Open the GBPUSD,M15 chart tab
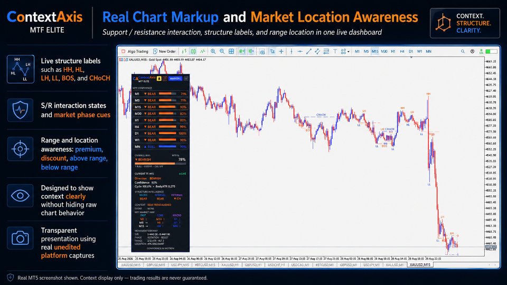The image size is (507, 285). click(x=156, y=264)
